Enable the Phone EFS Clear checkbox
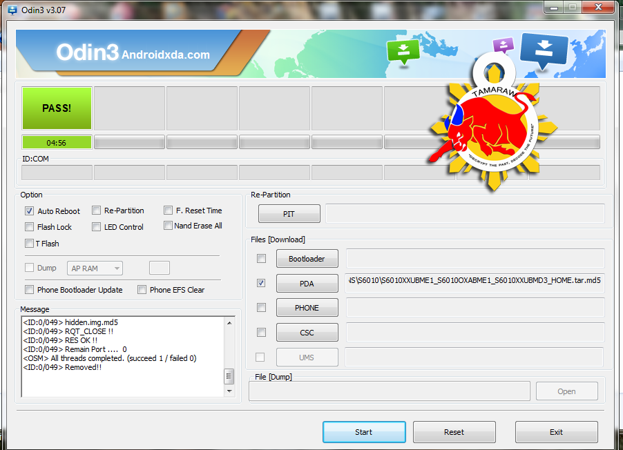This screenshot has height=450, width=623. pyautogui.click(x=142, y=290)
